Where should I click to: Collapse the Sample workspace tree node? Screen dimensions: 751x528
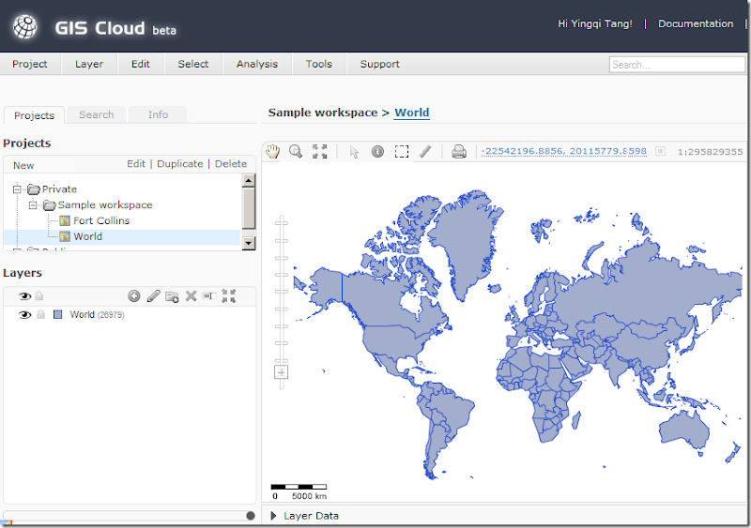(32, 205)
